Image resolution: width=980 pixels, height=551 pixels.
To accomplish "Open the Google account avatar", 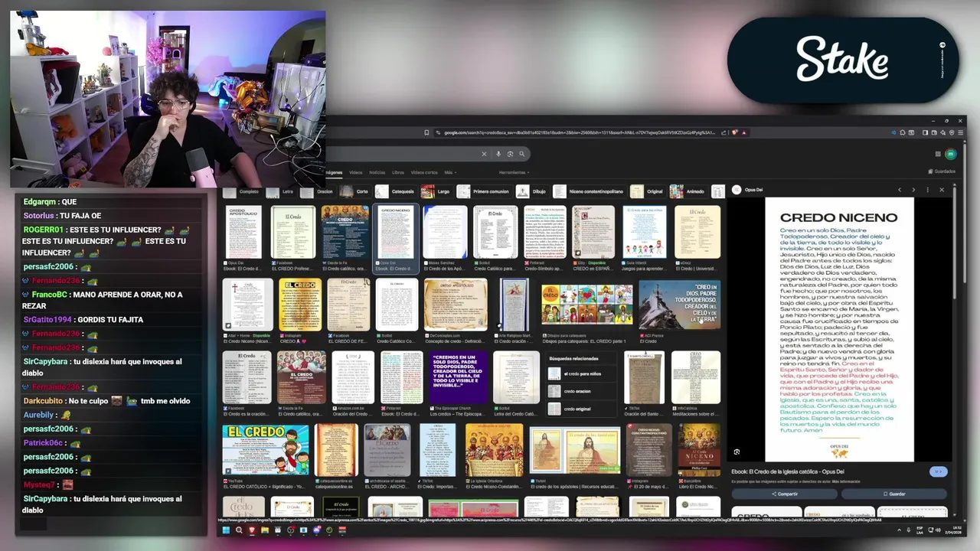I will coord(951,154).
